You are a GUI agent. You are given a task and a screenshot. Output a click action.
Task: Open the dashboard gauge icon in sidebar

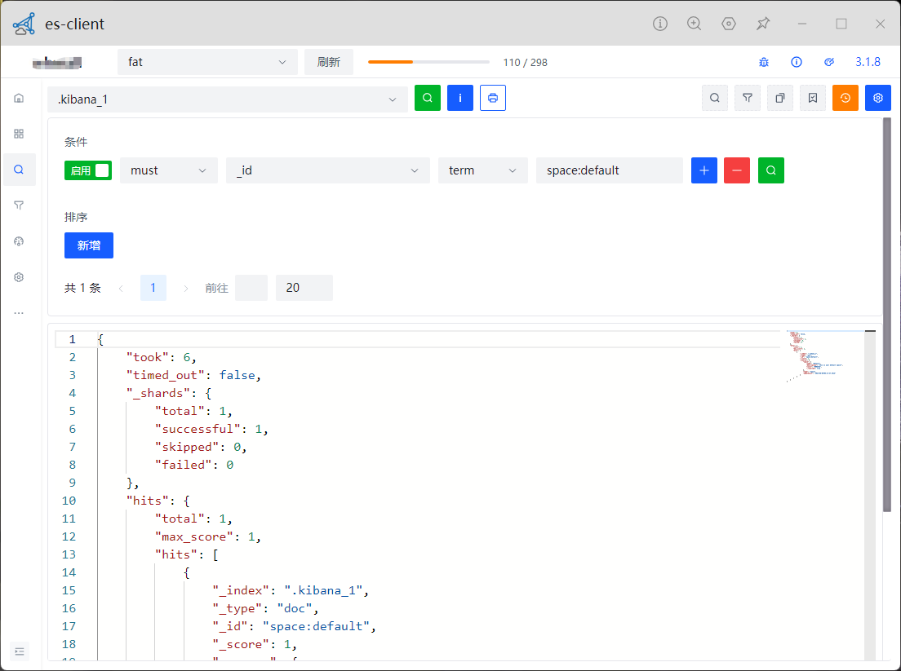(x=19, y=241)
